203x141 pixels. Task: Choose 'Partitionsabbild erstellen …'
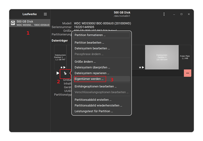(93, 100)
